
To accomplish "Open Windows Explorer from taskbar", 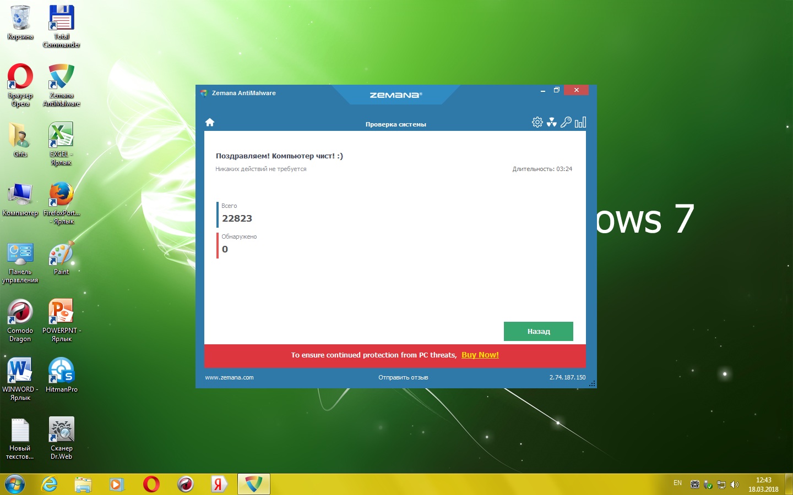I will pos(83,485).
